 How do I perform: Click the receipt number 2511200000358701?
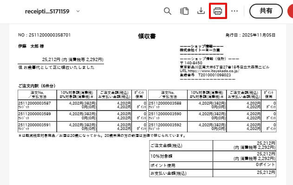pyautogui.click(x=44, y=35)
